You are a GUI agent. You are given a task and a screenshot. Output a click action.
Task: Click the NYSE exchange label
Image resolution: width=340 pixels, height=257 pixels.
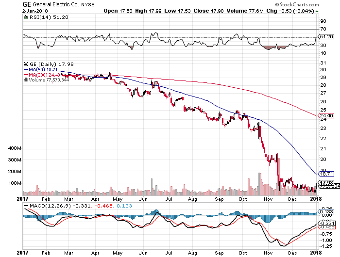pos(88,5)
